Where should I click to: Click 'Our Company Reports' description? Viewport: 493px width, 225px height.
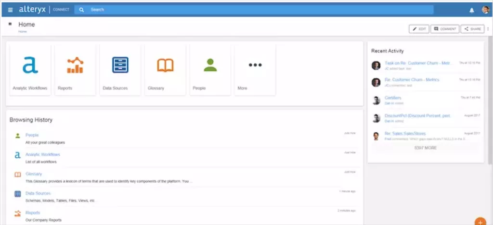point(43,220)
